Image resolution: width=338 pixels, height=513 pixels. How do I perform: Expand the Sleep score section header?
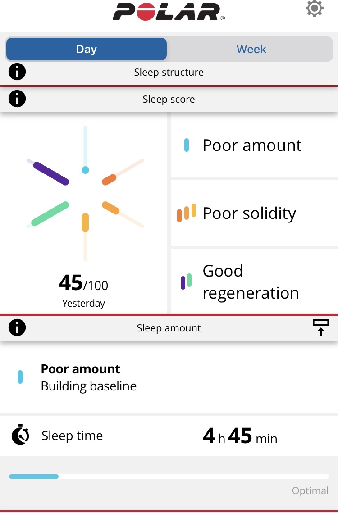(x=169, y=99)
